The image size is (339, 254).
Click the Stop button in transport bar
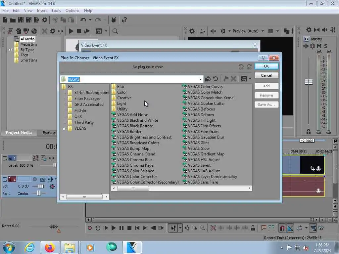tap(129, 228)
